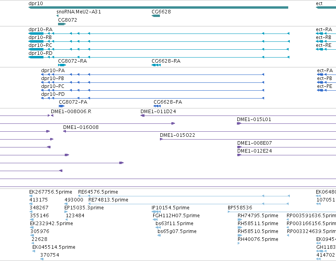Select EST RH40076.5prime
336x261 pixels.
(x=239, y=244)
